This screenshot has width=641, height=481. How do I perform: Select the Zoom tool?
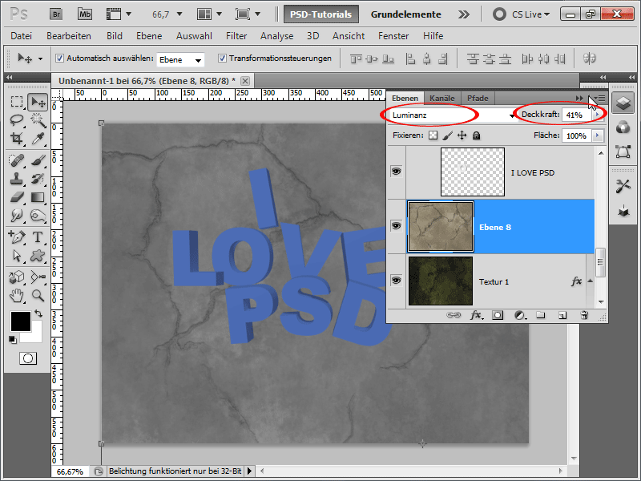point(38,295)
